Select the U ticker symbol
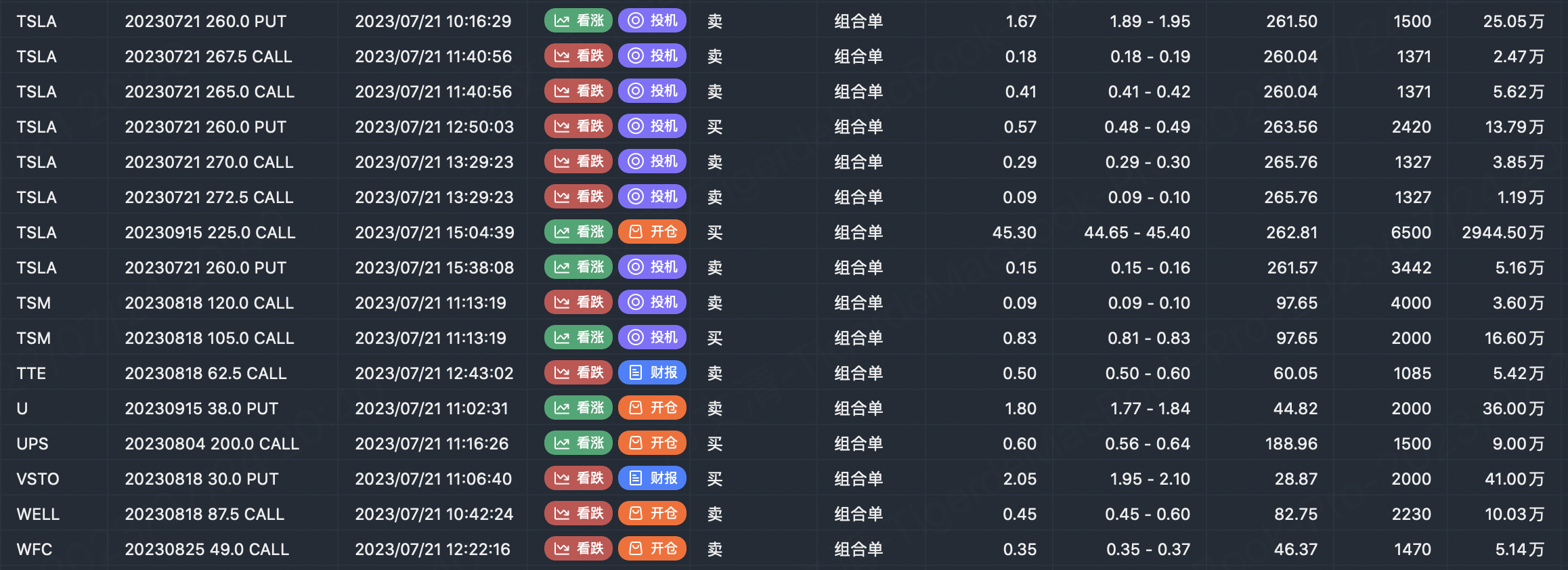This screenshot has width=1568, height=570. [x=22, y=408]
